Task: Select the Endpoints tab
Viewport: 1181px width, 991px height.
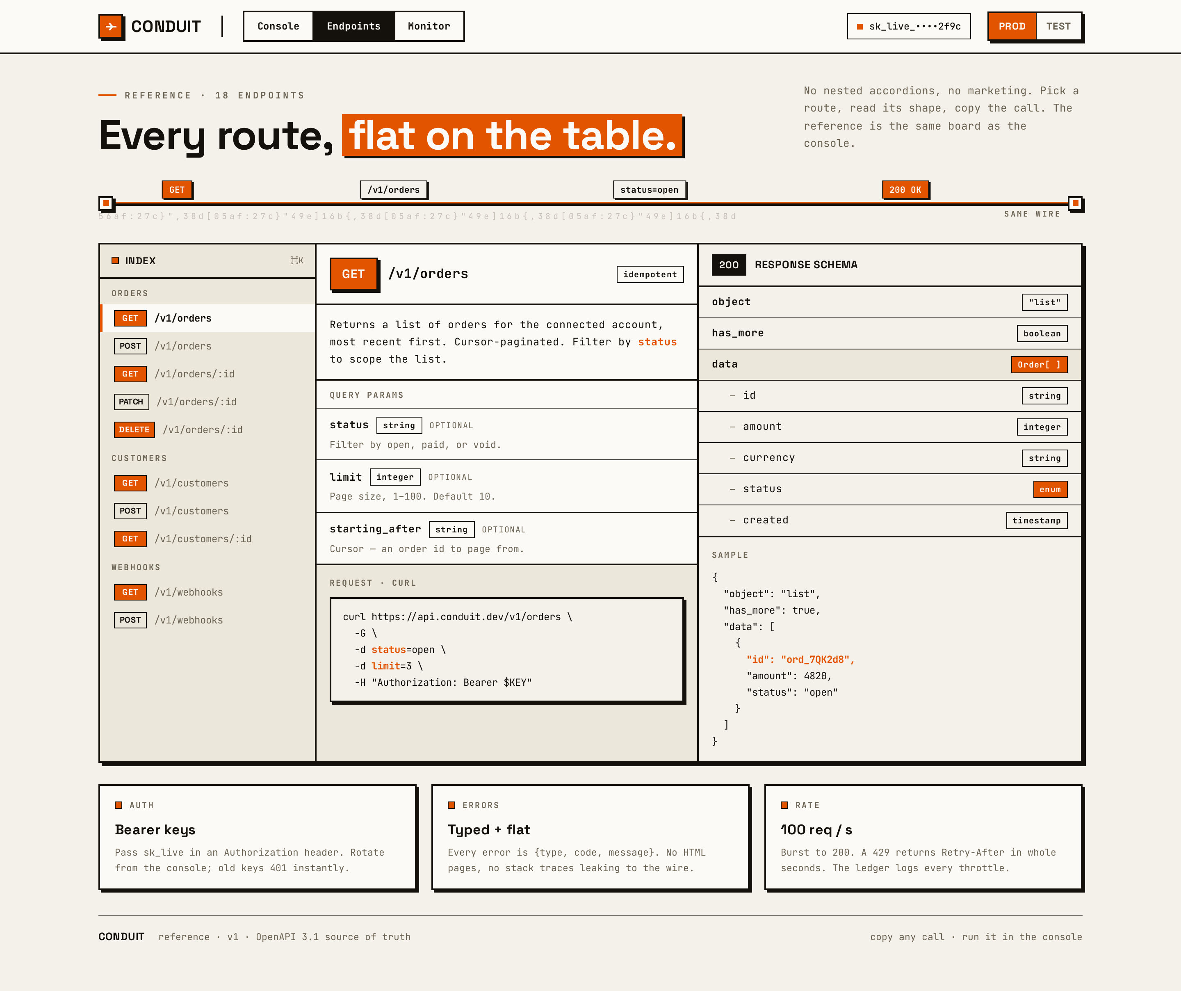Action: (354, 26)
